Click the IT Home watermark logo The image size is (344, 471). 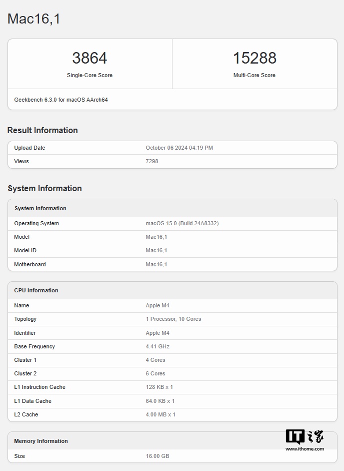tap(304, 437)
